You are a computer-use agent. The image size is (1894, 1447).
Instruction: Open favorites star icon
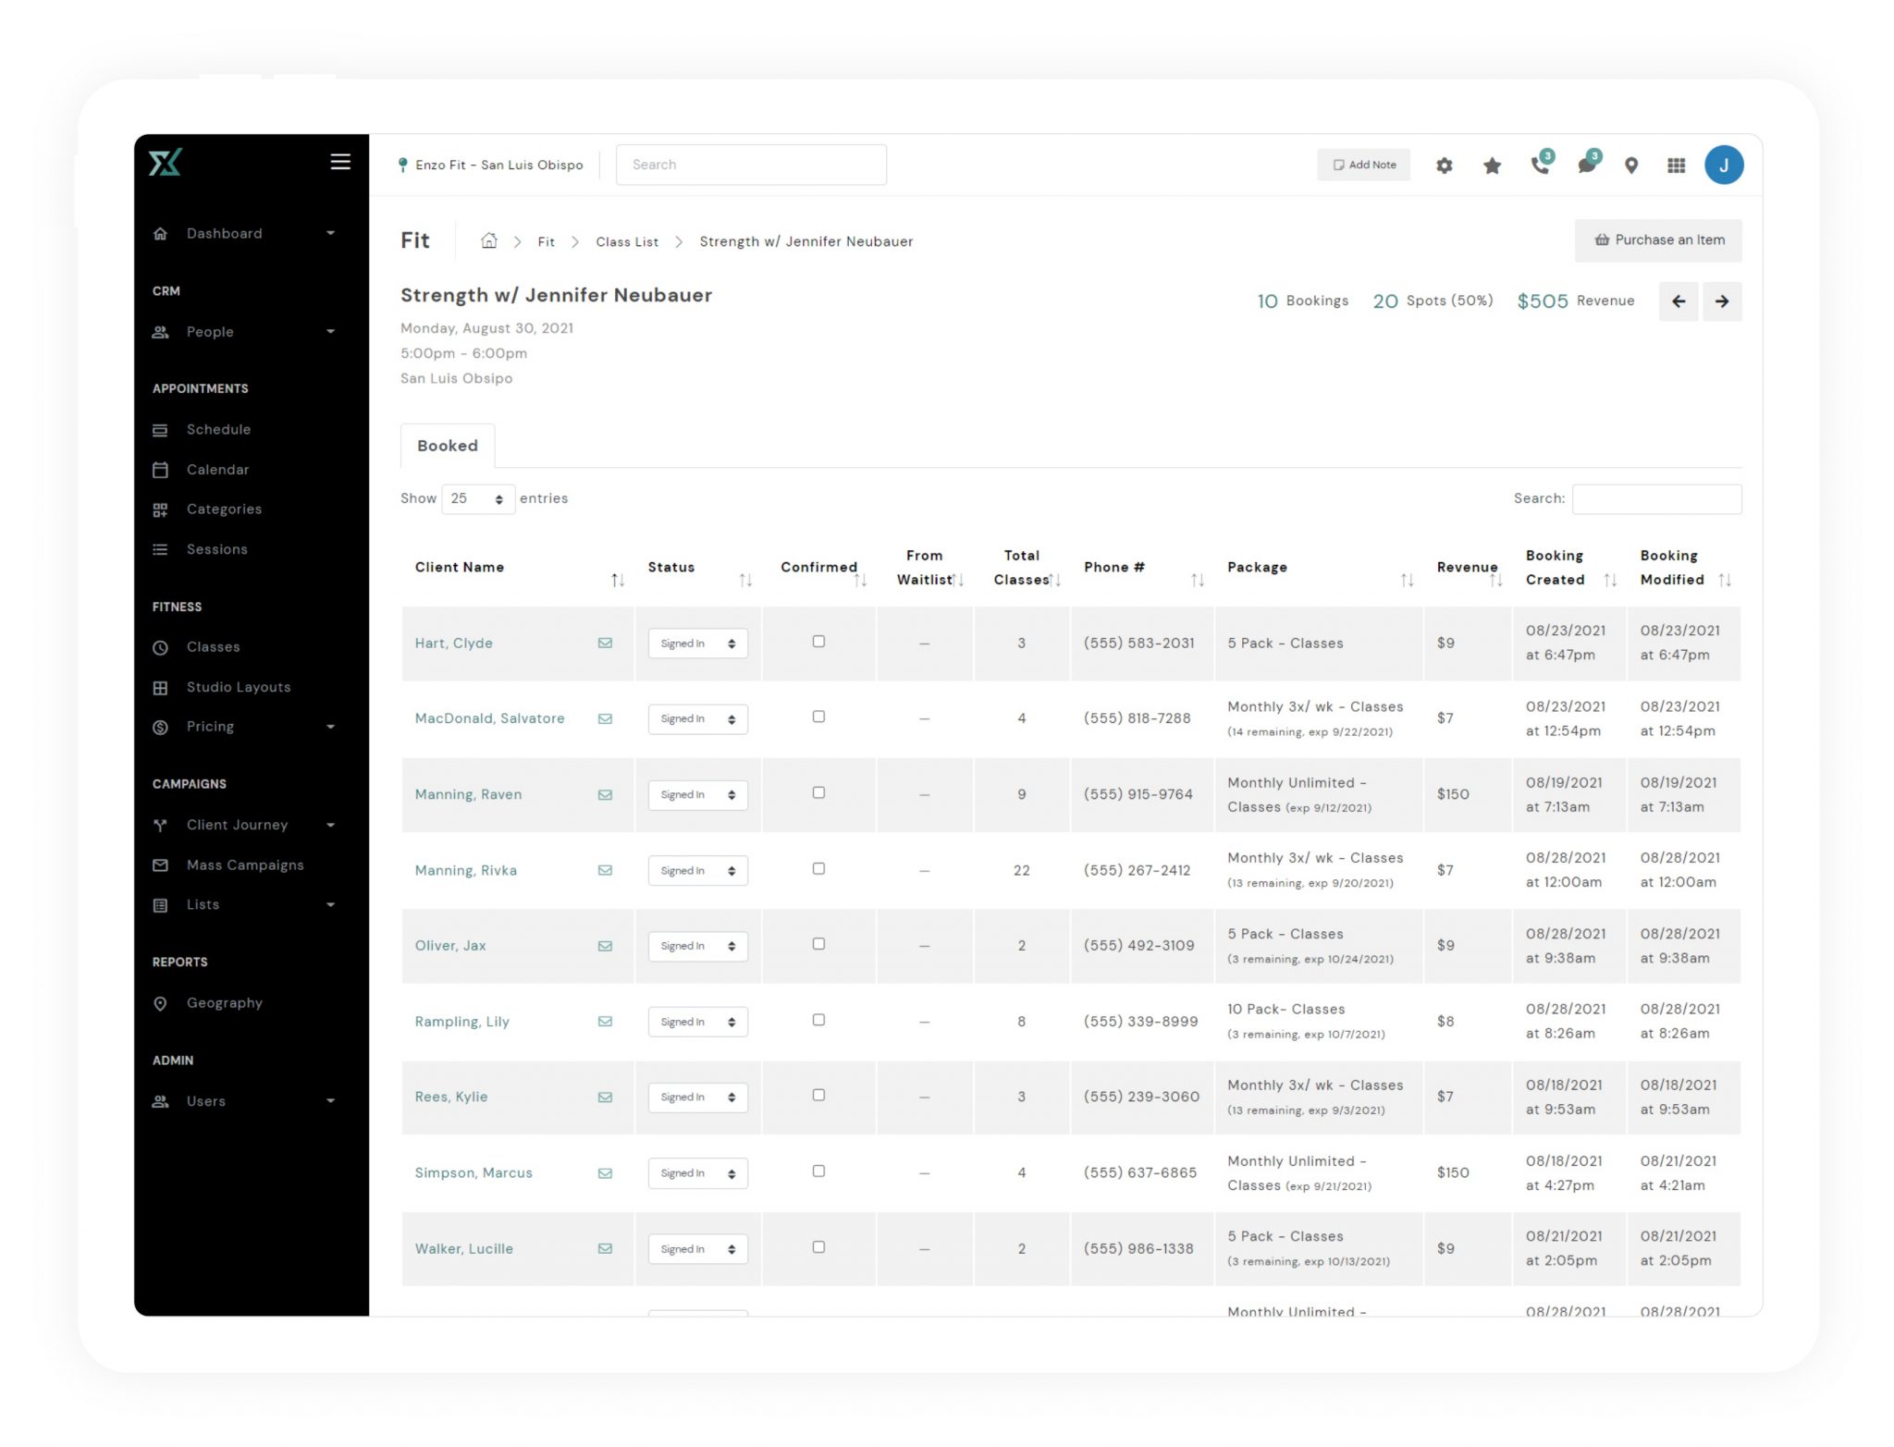1492,166
